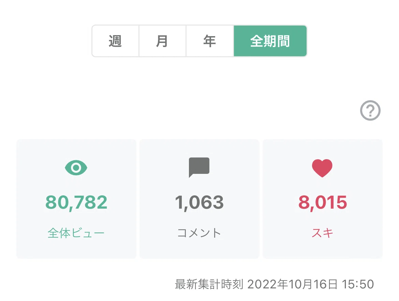
Task: Click the 80,782 view count
Action: pos(76,202)
